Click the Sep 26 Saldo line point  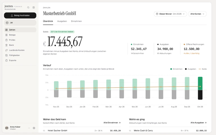pyautogui.click(x=187, y=86)
